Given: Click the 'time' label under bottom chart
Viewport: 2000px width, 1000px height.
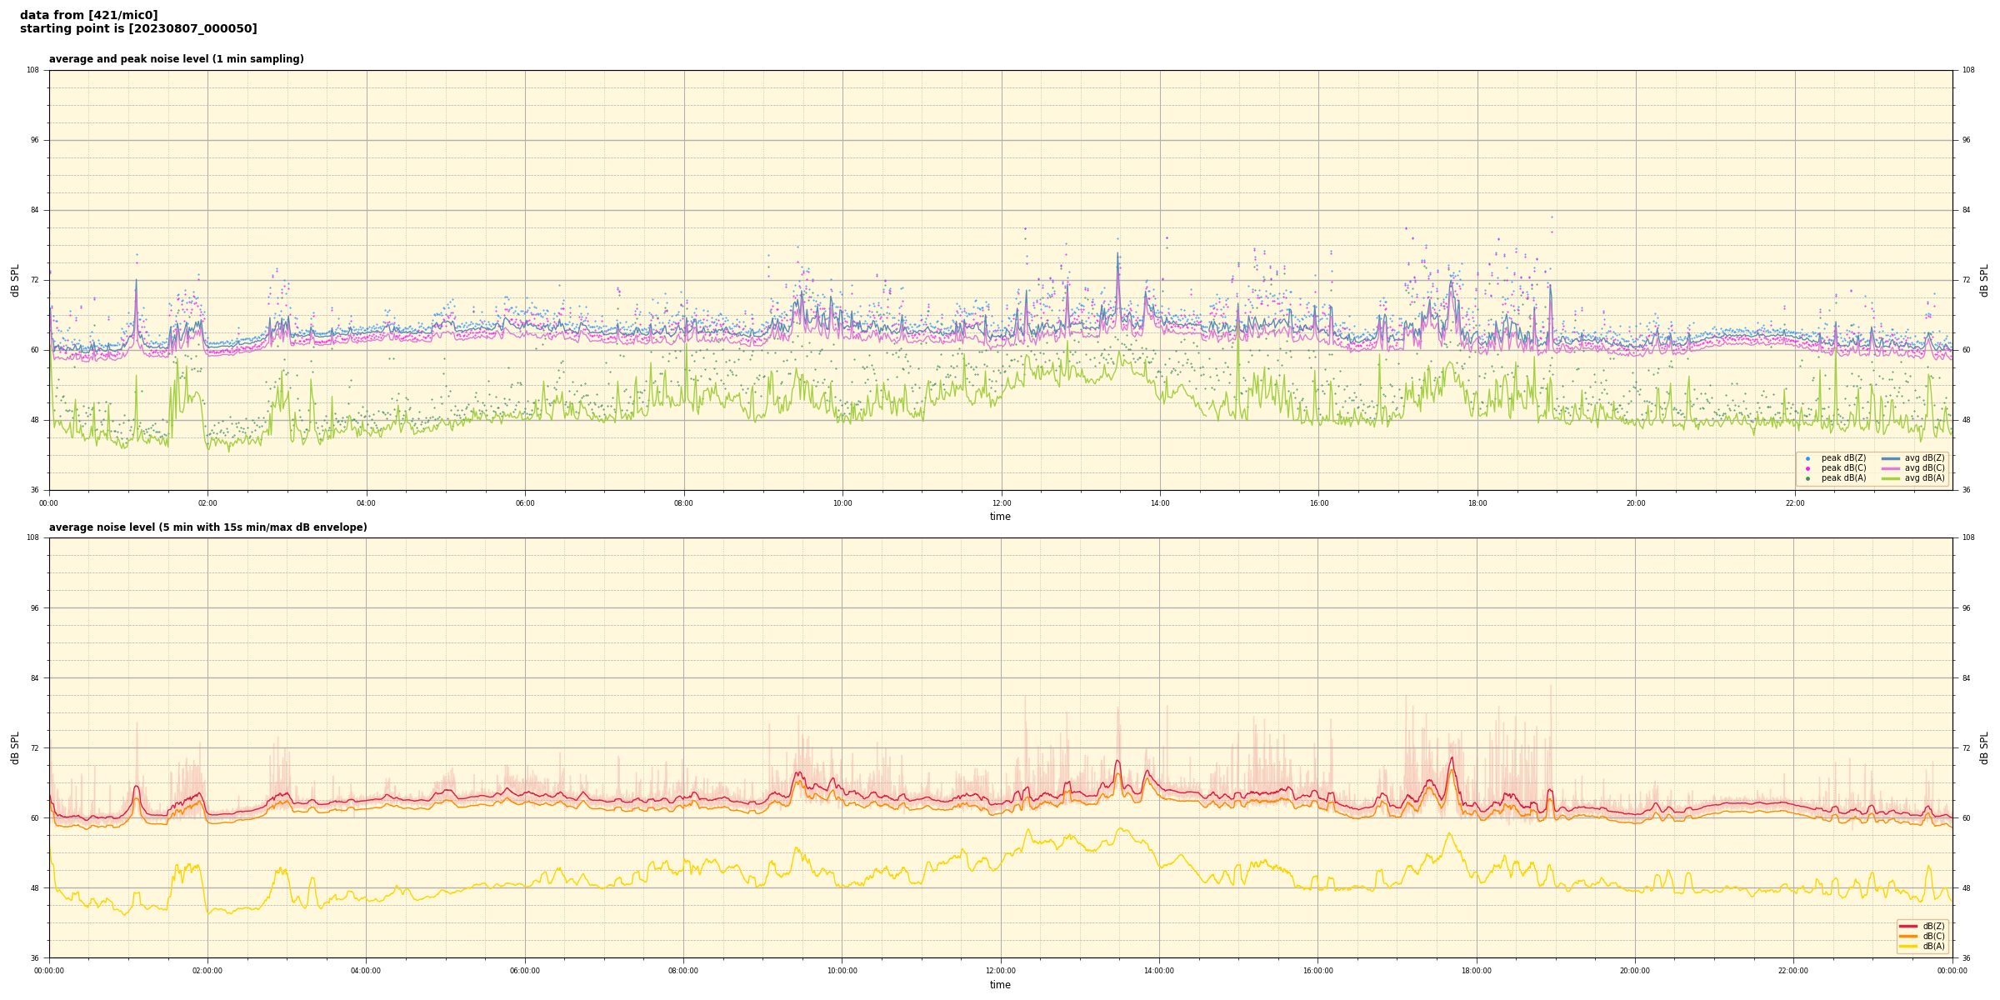Looking at the screenshot, I should pos(1000,985).
